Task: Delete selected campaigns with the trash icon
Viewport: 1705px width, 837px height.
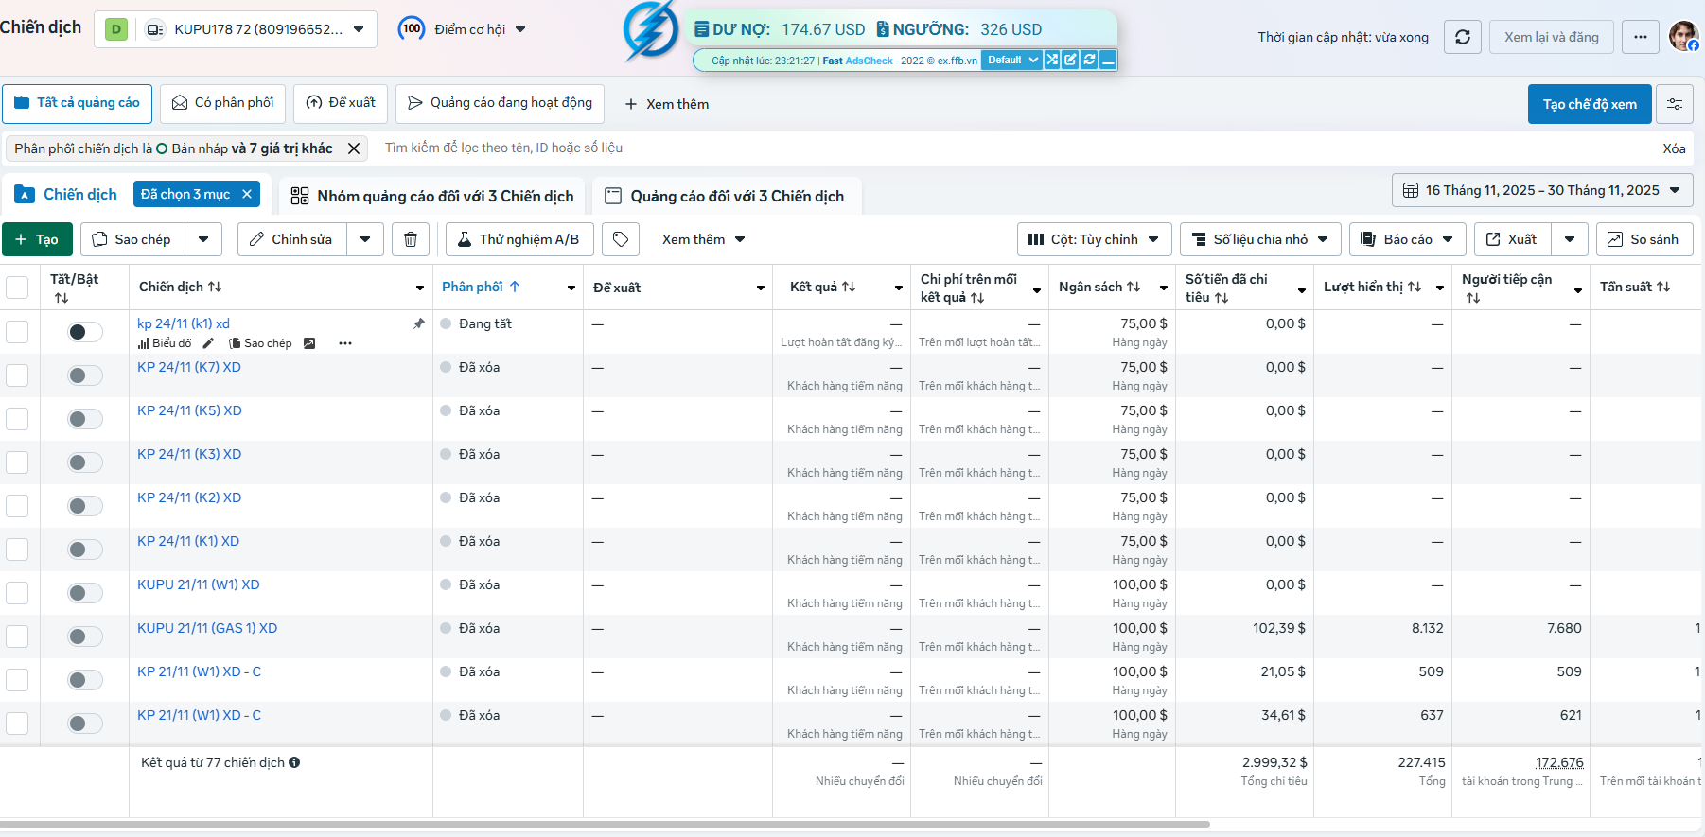Action: pos(411,239)
